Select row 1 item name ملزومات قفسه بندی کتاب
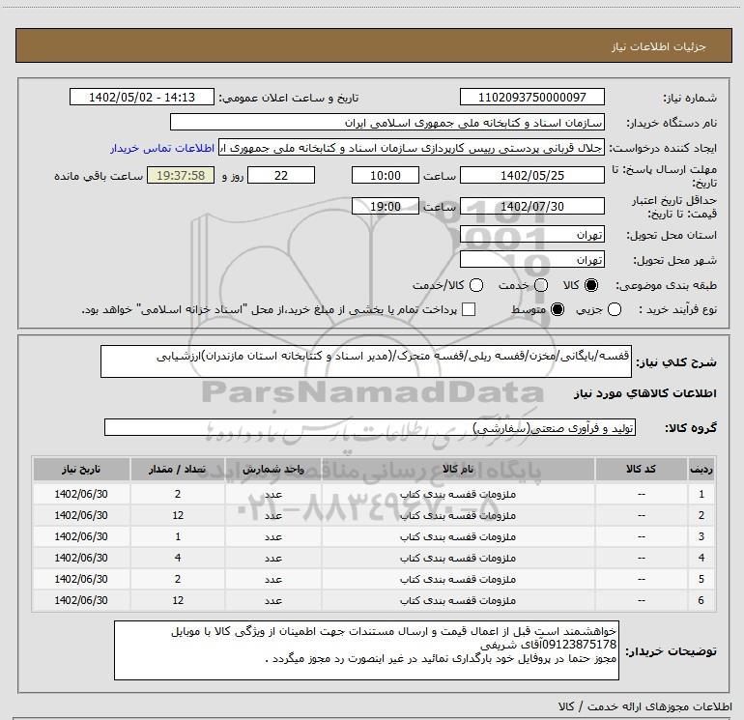744x720 pixels. (458, 494)
